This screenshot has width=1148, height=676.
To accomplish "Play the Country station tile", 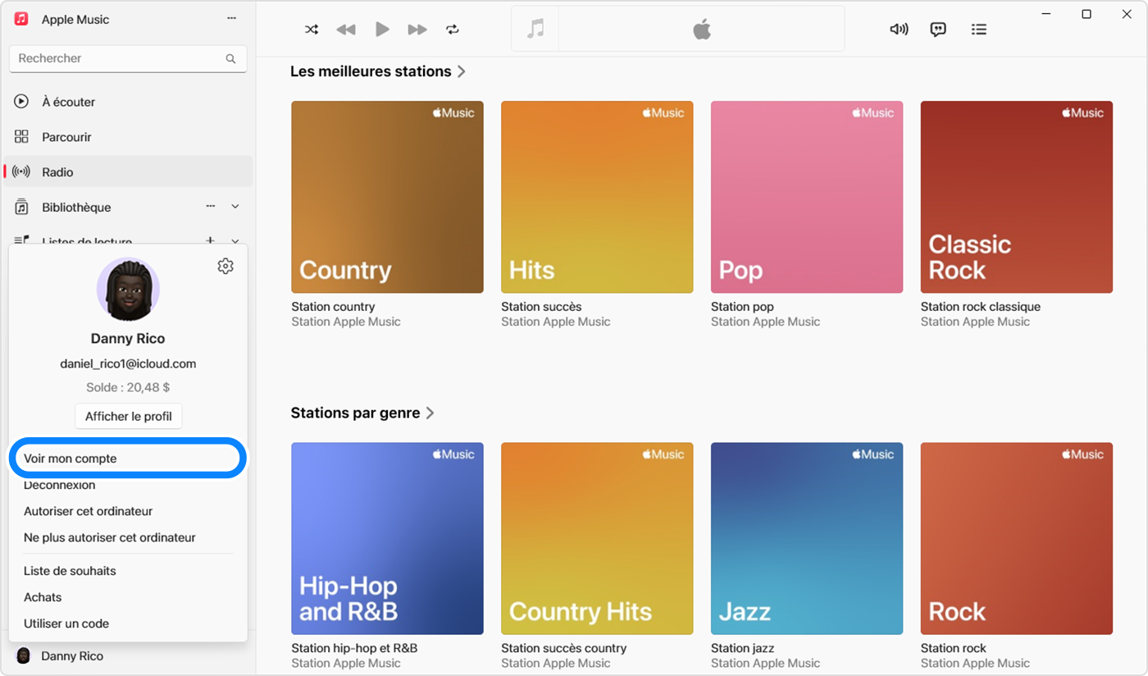I will [387, 197].
